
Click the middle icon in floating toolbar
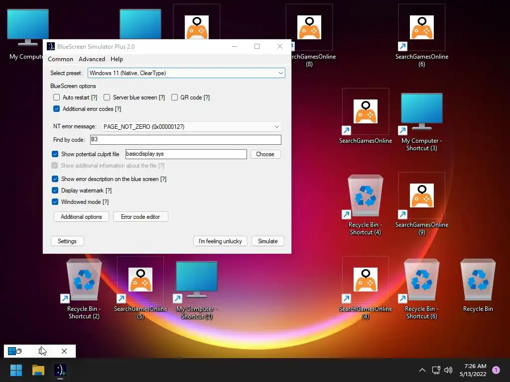41,351
